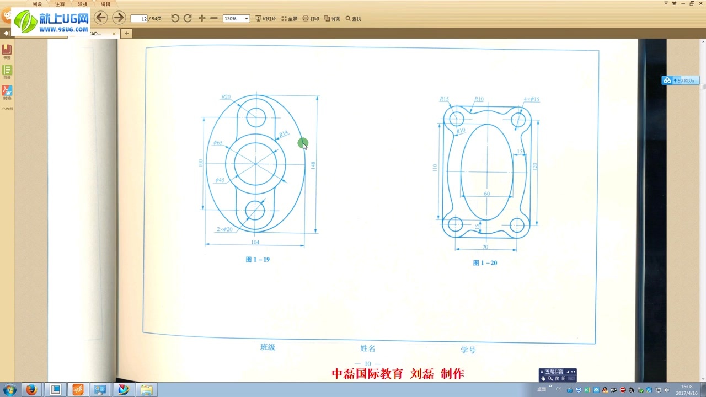Click the blue-framed window icon next to Firefox

click(x=55, y=390)
